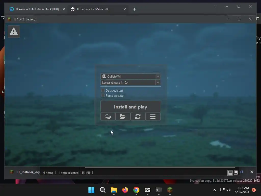Open Windows Search from the taskbar

coord(102,190)
